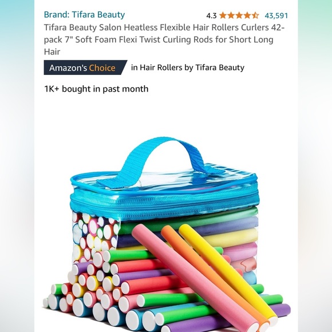Open the 'in Hair Rollers by Tifara Beauty' text

coord(188,68)
